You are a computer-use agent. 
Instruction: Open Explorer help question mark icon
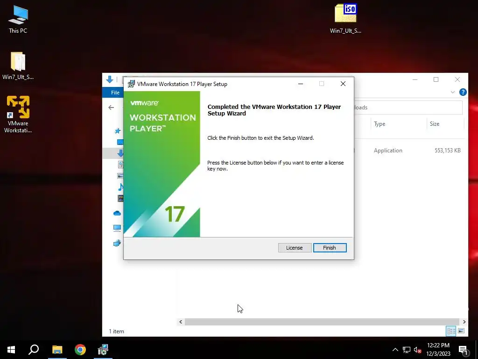tap(463, 92)
